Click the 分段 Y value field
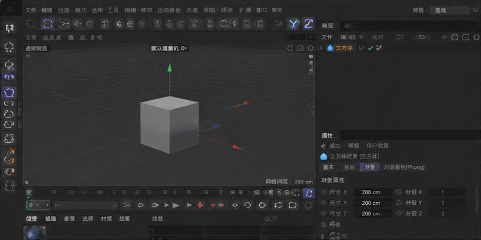 click(446, 203)
